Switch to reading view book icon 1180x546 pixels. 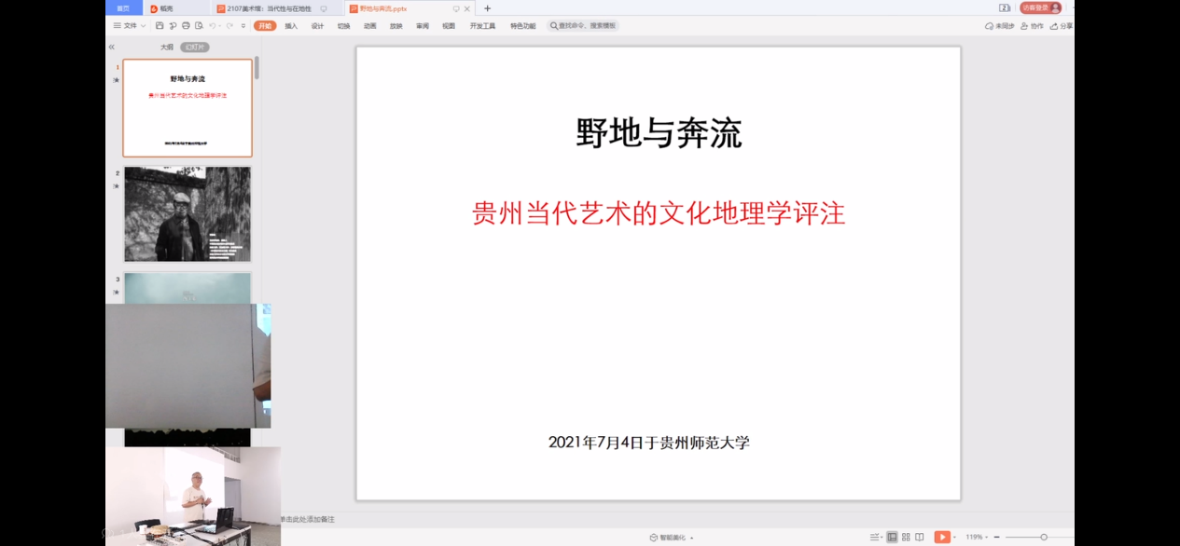click(x=920, y=538)
